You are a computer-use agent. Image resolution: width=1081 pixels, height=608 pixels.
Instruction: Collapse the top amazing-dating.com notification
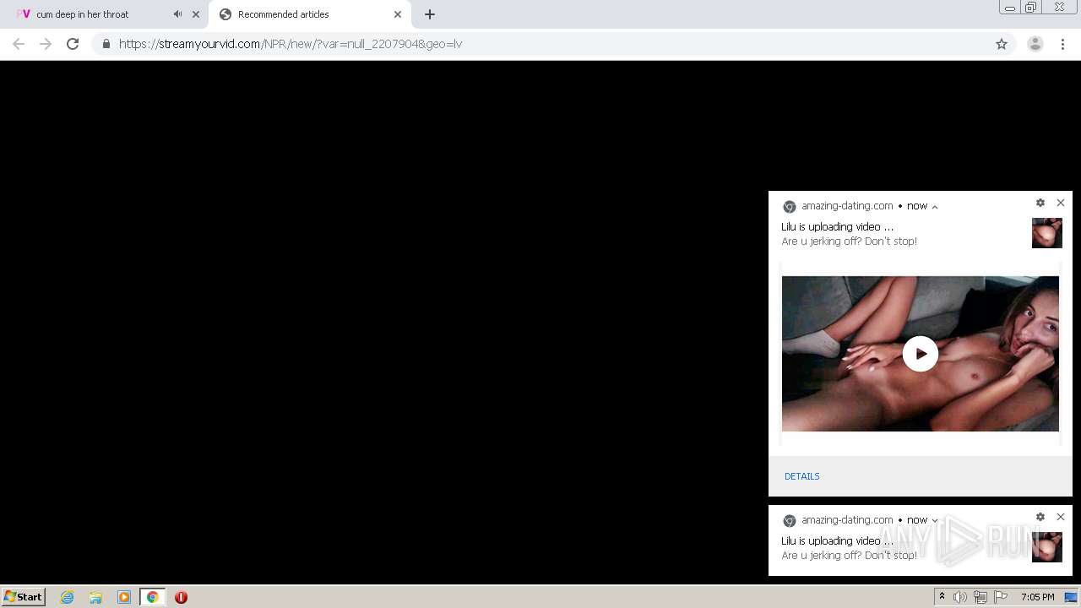pos(935,207)
